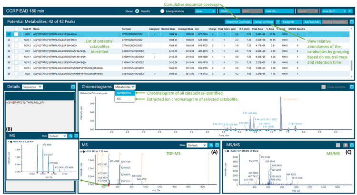Open the Details Sequence dropdown
This screenshot has height=195, width=357.
33,88
